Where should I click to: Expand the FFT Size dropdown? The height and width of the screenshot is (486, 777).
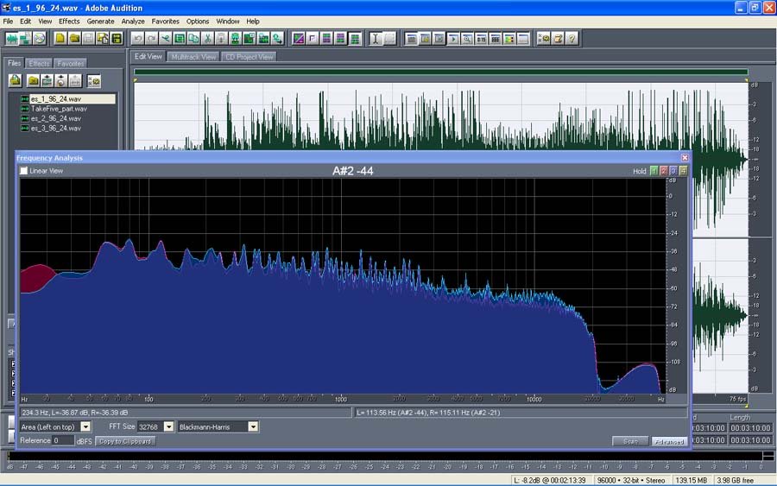tap(168, 426)
